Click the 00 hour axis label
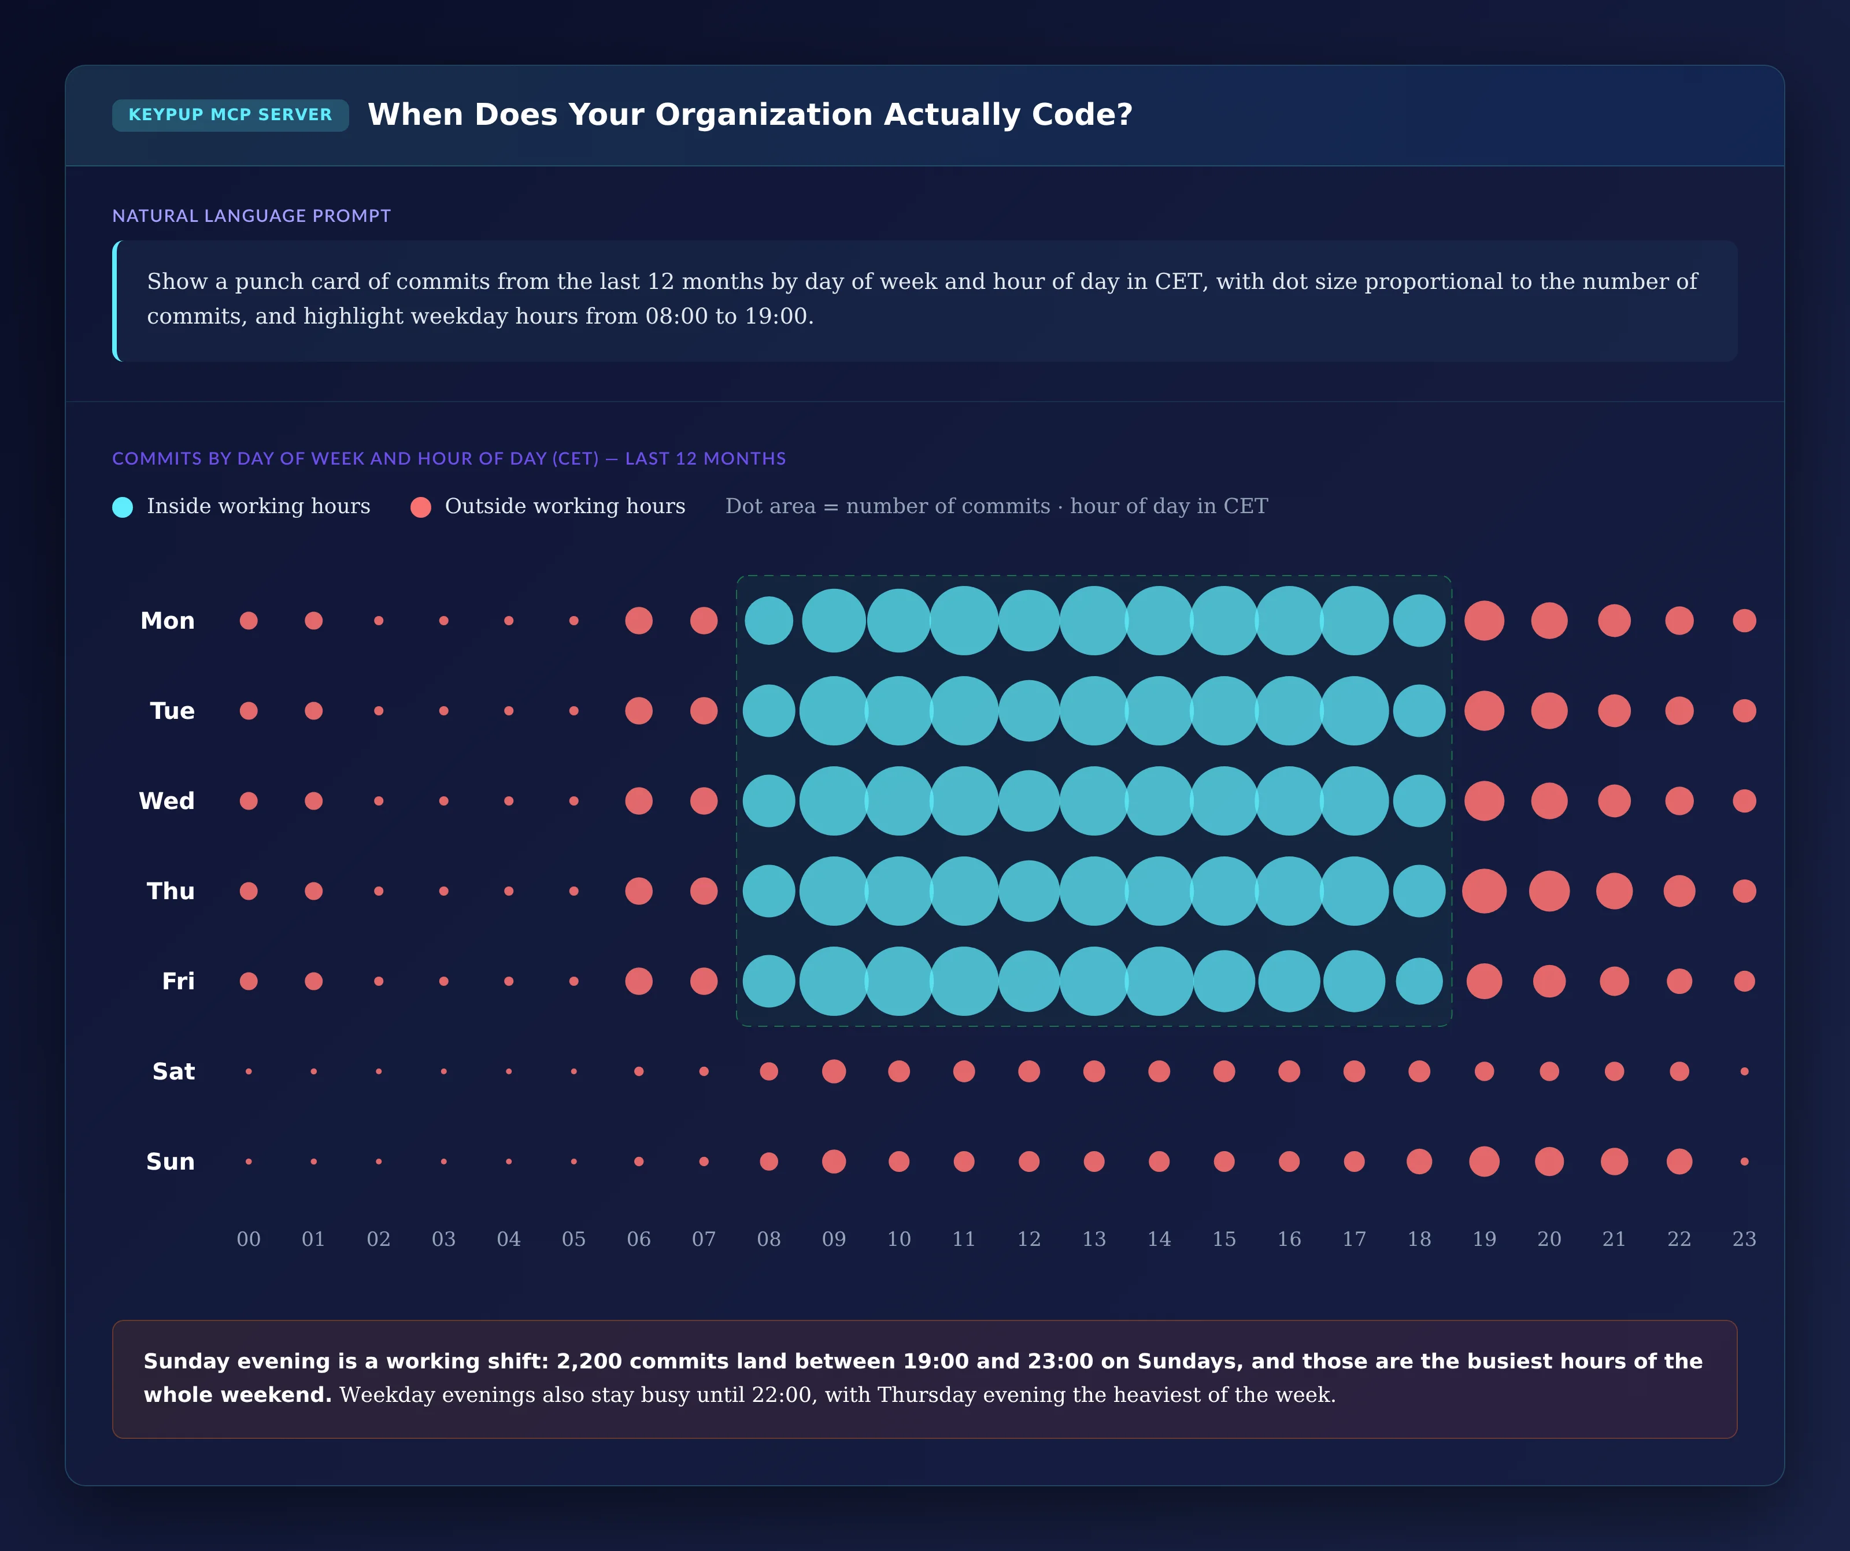Viewport: 1850px width, 1551px height. 249,1239
